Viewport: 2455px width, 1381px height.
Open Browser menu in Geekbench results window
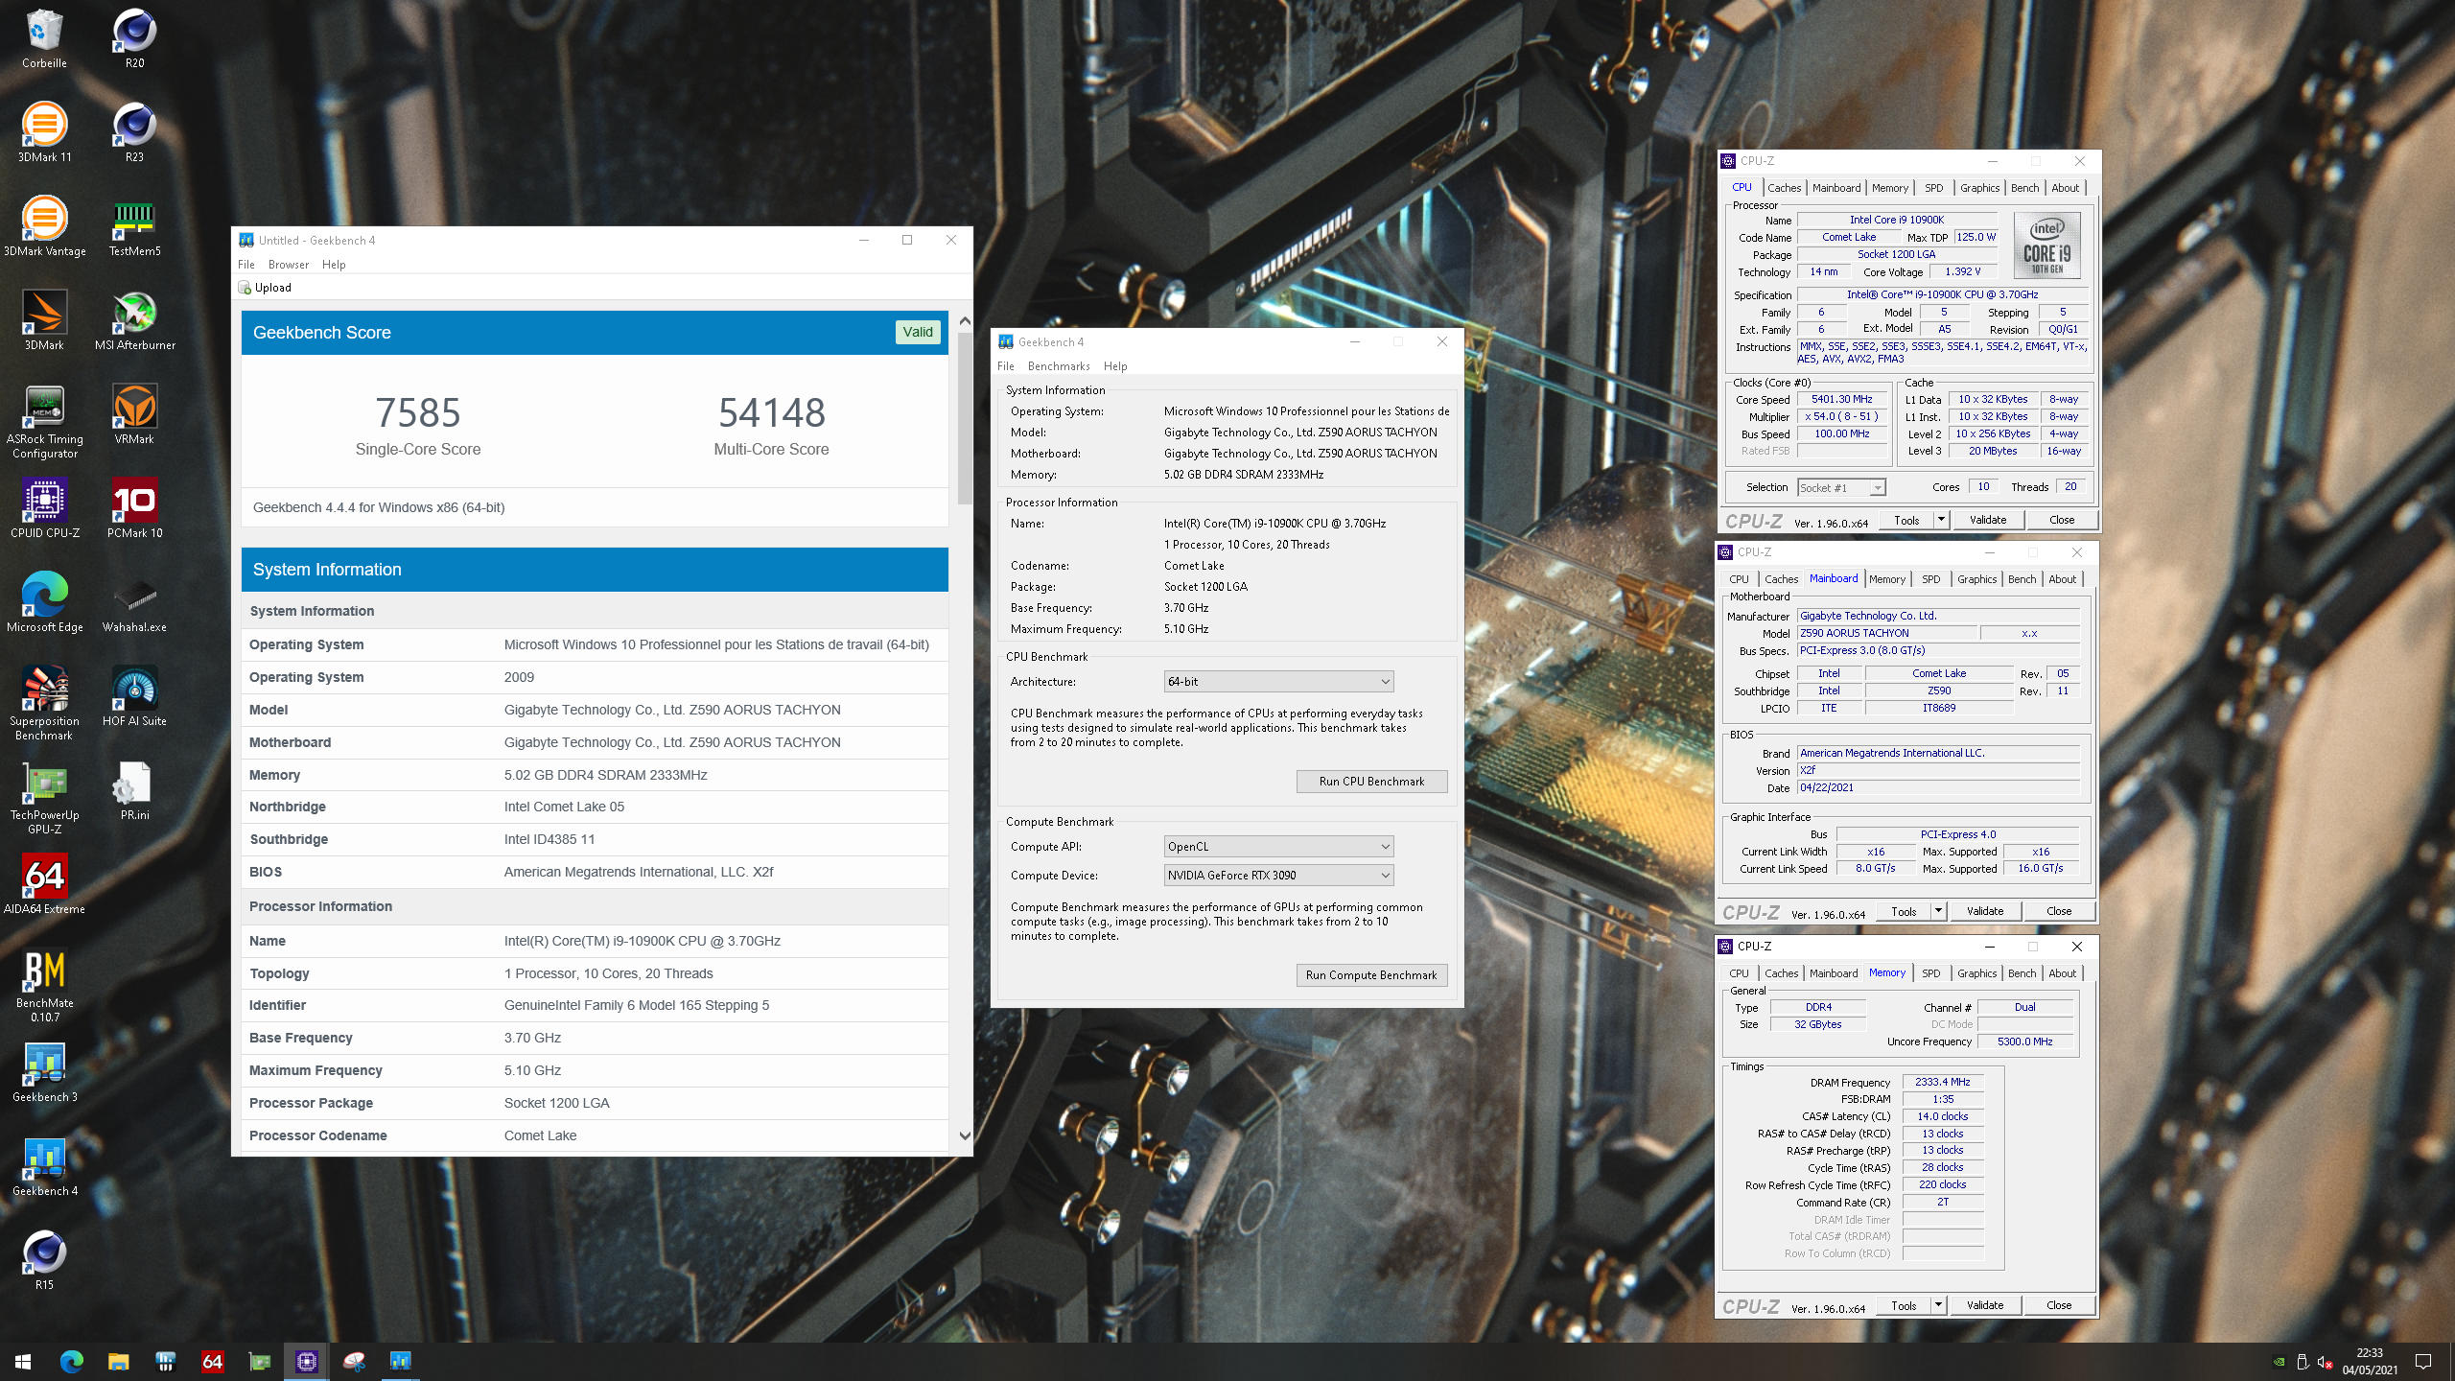[289, 265]
